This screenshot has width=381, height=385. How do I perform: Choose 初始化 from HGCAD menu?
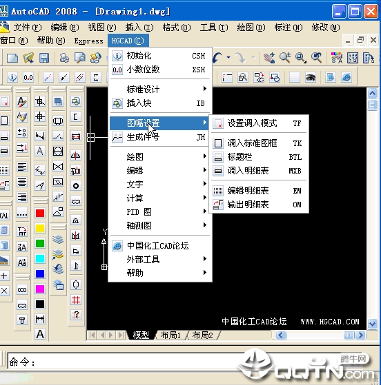[x=160, y=56]
